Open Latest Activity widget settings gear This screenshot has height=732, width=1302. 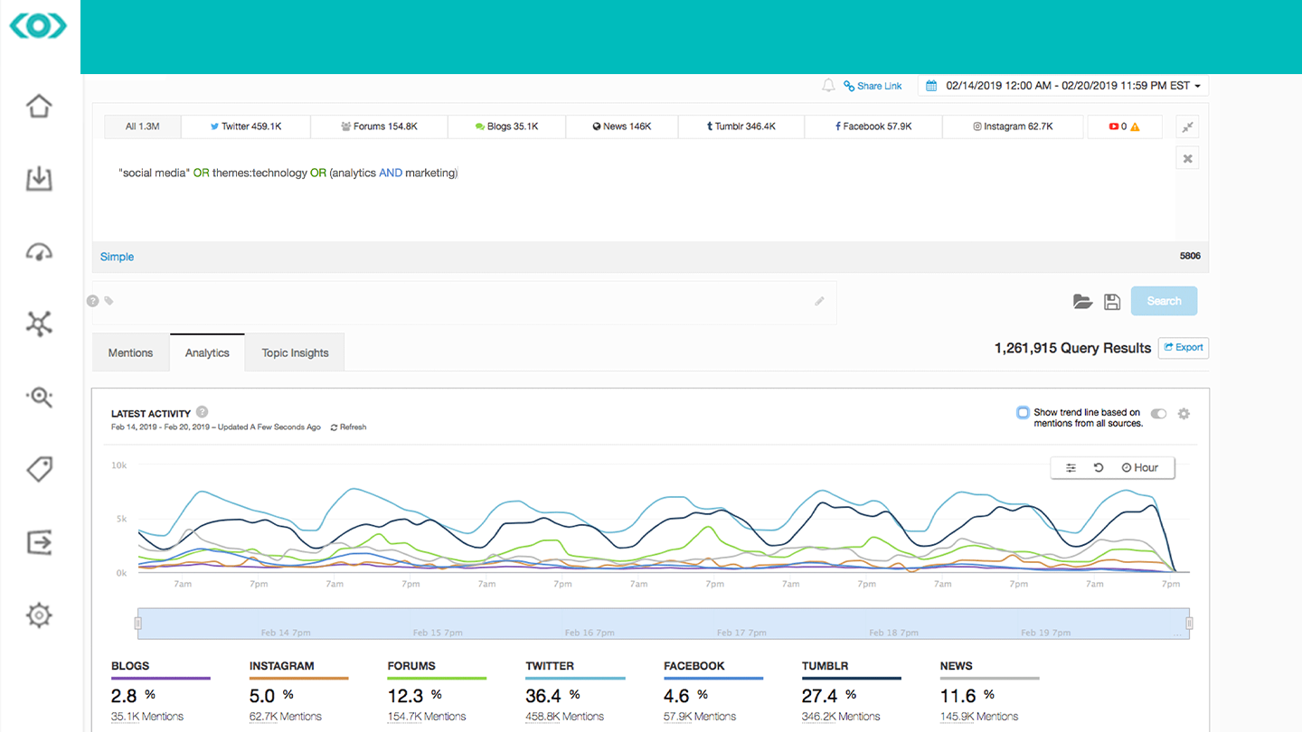(x=1184, y=413)
